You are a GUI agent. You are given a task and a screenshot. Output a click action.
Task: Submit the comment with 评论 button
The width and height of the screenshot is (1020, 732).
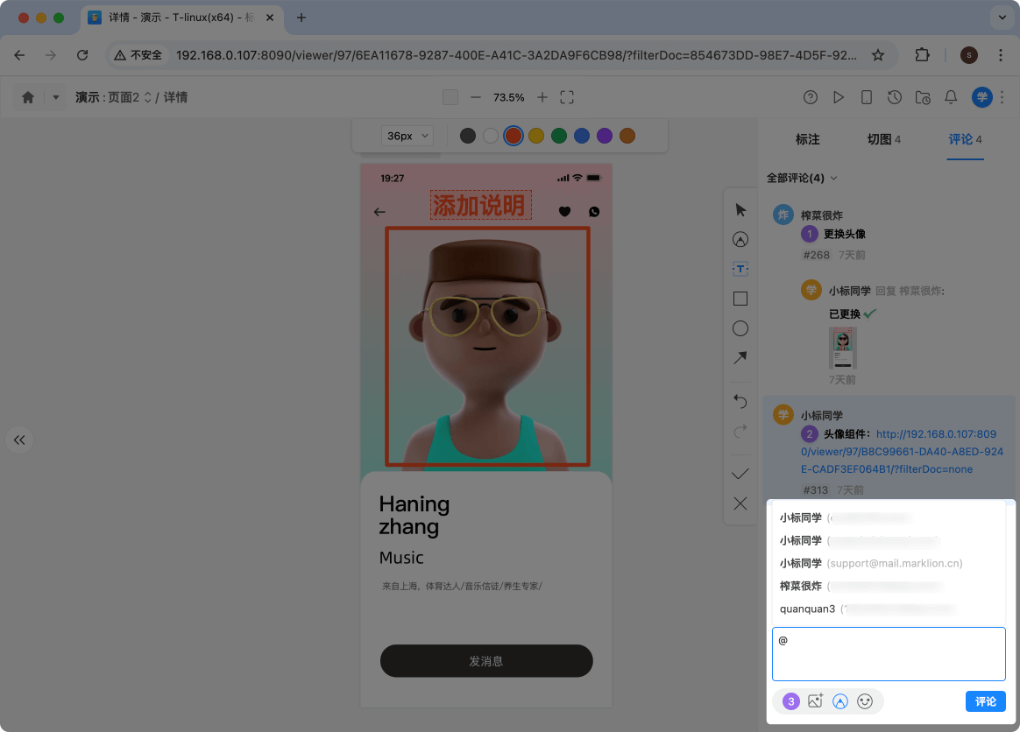pyautogui.click(x=985, y=701)
